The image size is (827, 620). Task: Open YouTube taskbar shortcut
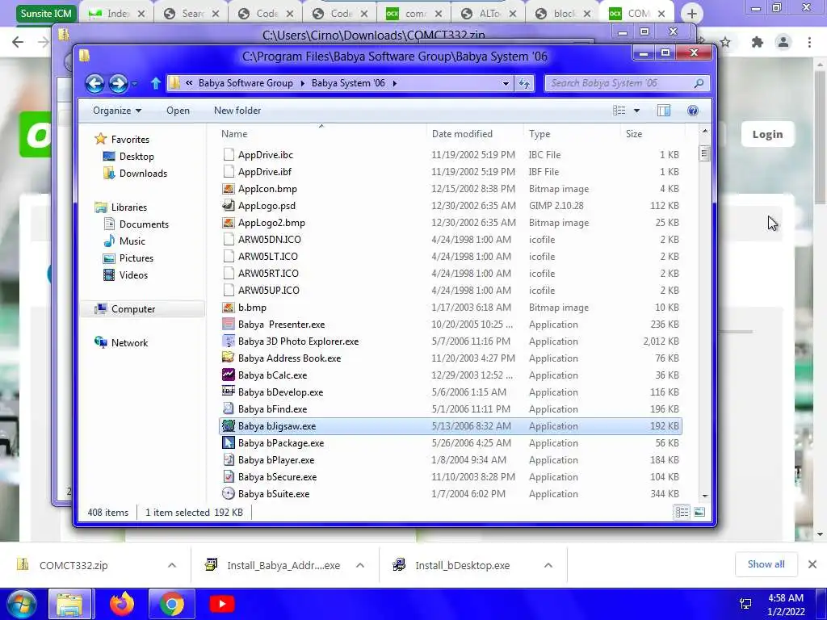(221, 604)
